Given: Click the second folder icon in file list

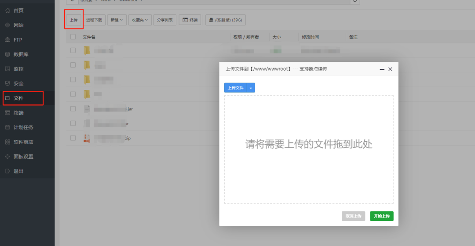Looking at the screenshot, I should (x=87, y=64).
